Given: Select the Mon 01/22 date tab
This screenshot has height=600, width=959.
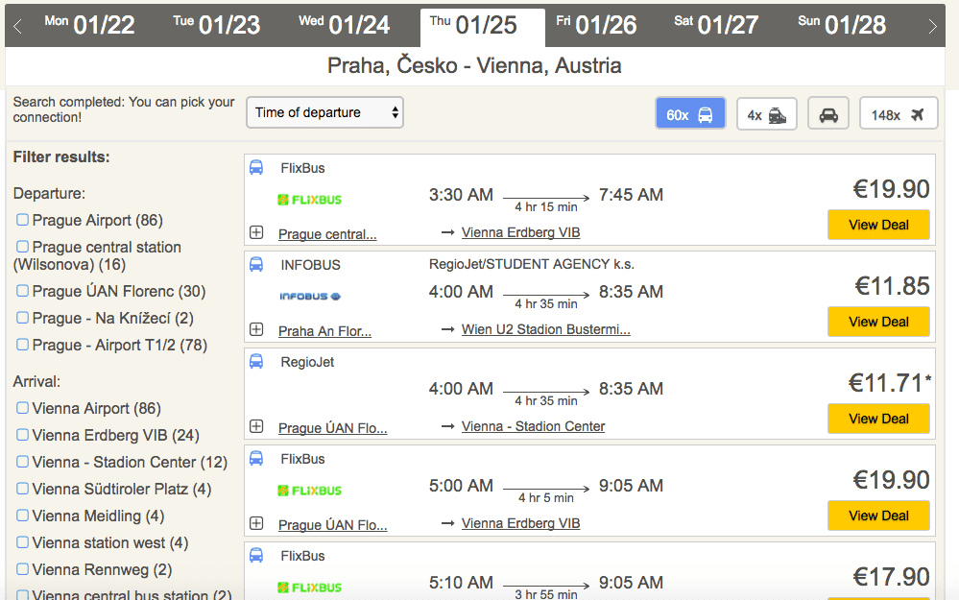Looking at the screenshot, I should pyautogui.click(x=90, y=25).
